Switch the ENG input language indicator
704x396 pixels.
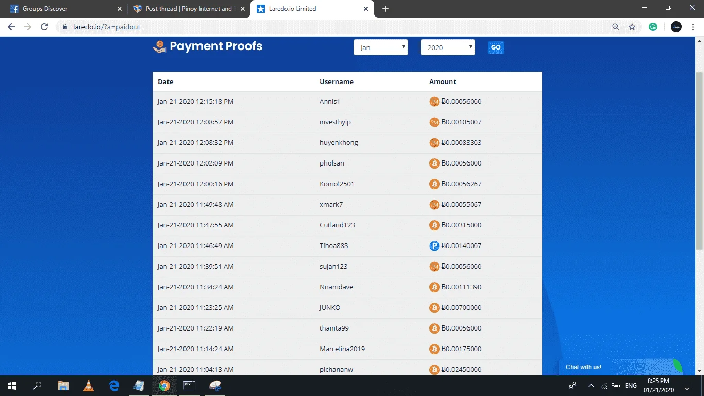(x=631, y=385)
